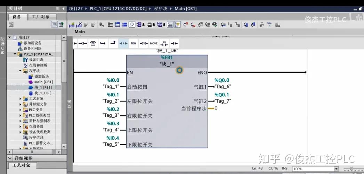Select 添加新块 in program blocks
This screenshot has width=364, height=174.
click(42, 76)
